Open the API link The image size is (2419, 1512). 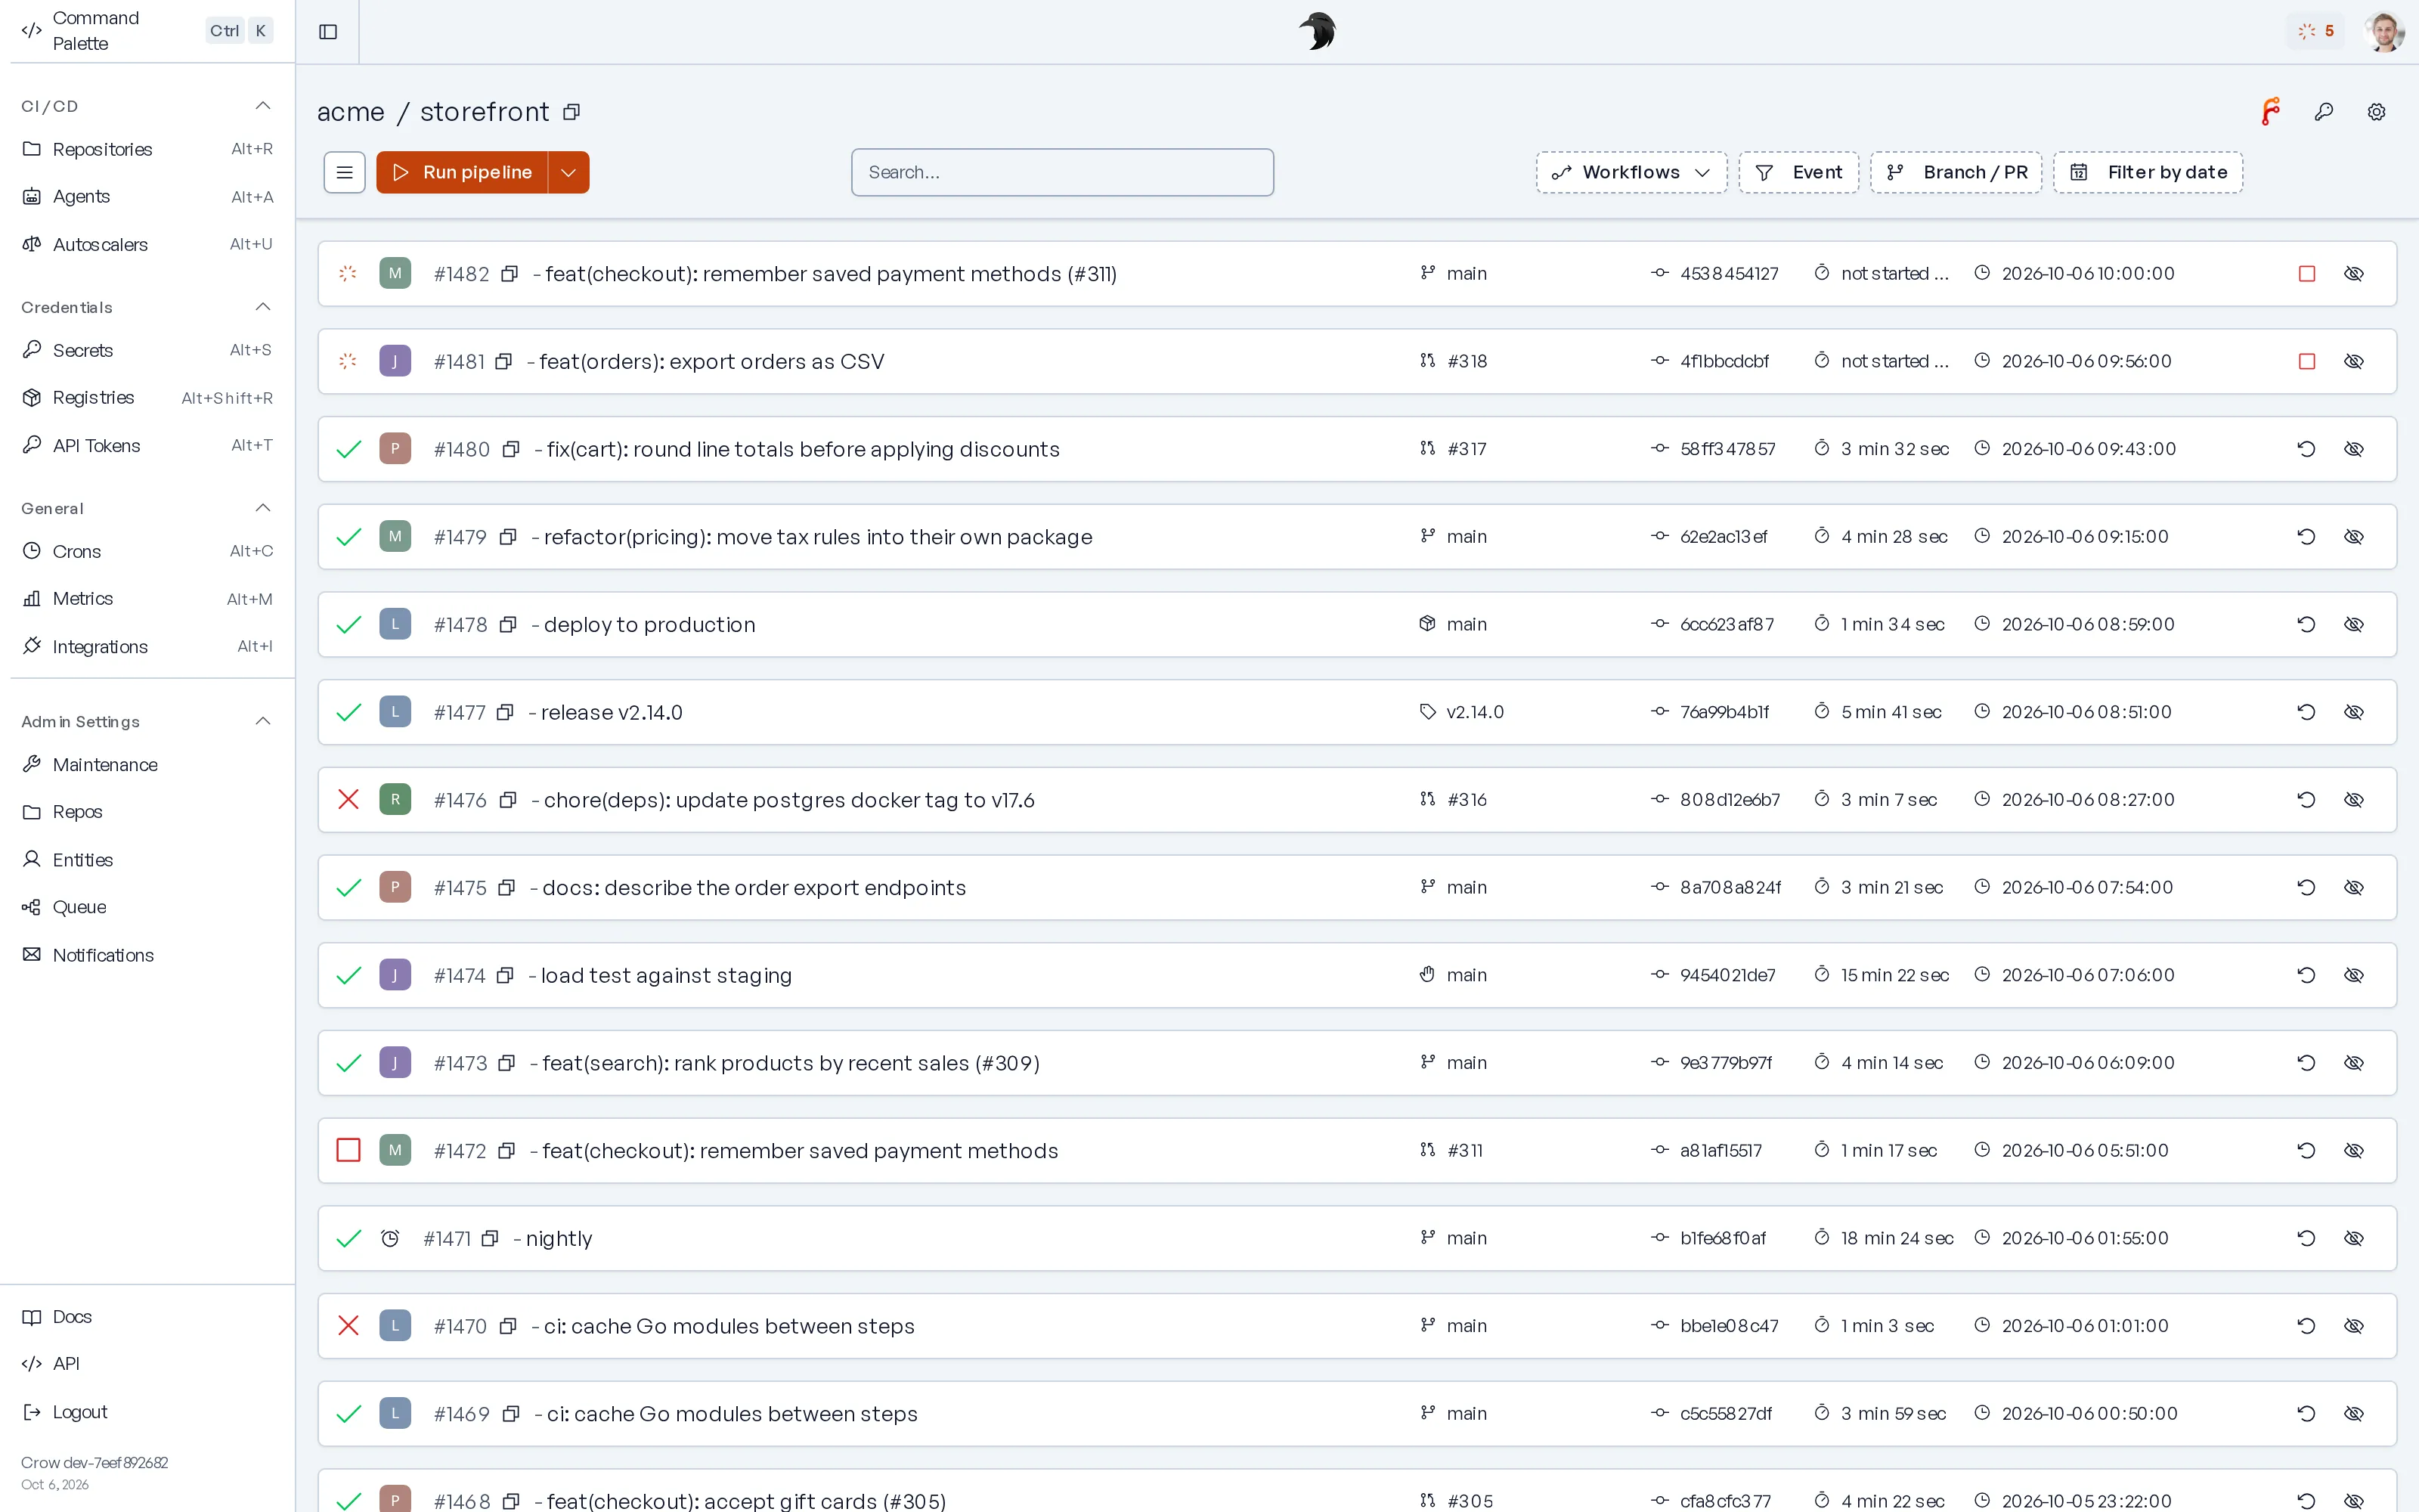coord(147,1364)
